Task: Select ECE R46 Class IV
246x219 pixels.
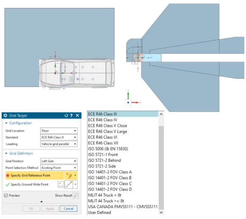Action: (x=123, y=120)
